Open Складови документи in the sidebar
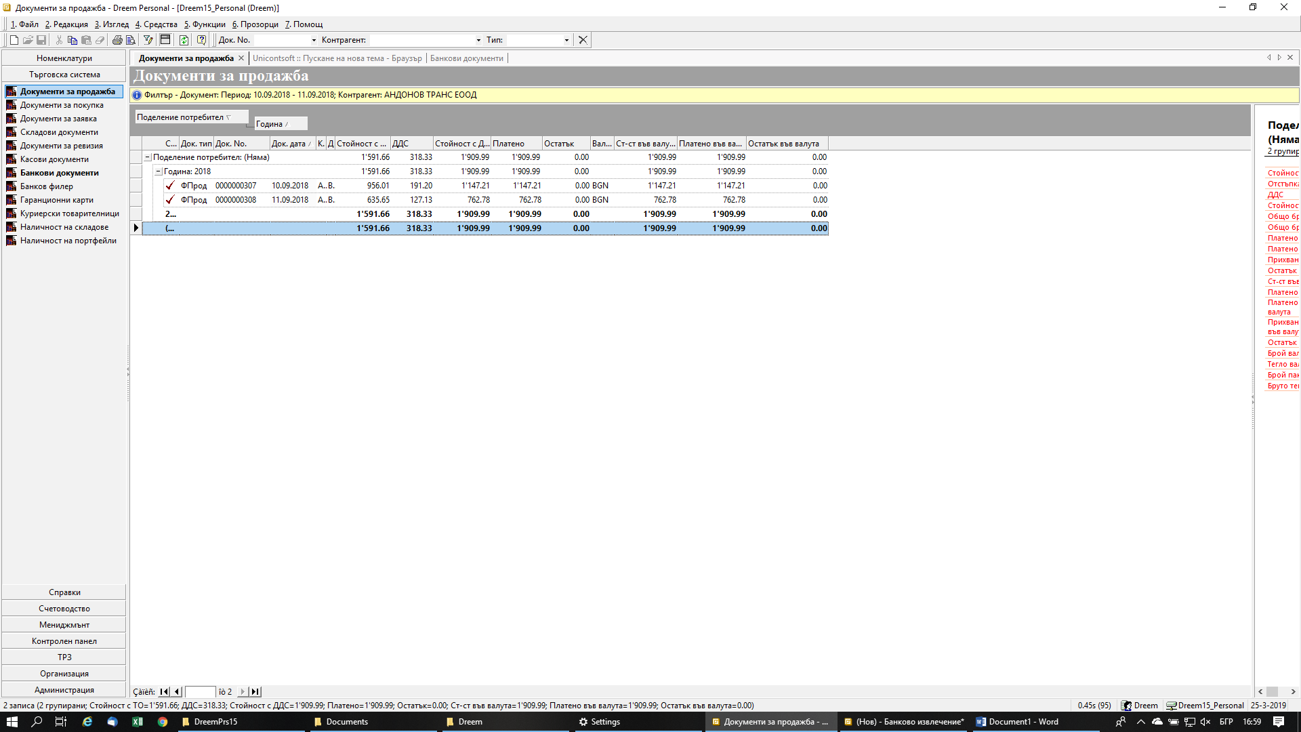 tap(59, 132)
